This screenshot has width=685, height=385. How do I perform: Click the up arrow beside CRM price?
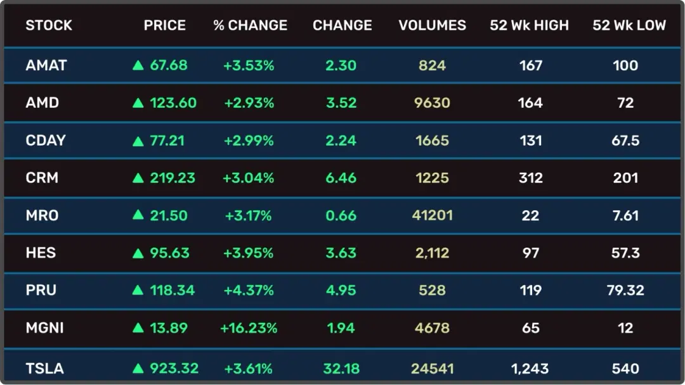coord(138,178)
